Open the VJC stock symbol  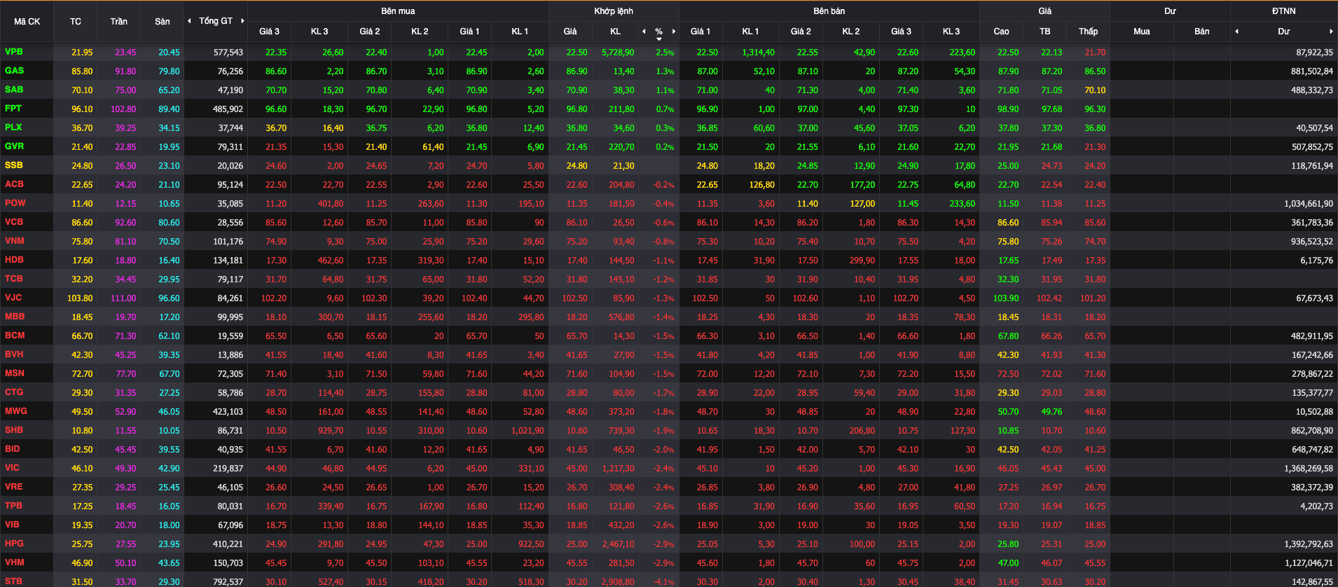tap(13, 298)
